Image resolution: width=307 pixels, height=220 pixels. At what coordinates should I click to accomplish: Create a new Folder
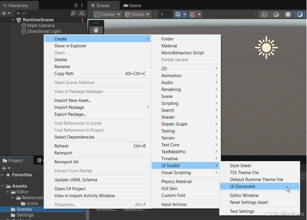pyautogui.click(x=185, y=39)
